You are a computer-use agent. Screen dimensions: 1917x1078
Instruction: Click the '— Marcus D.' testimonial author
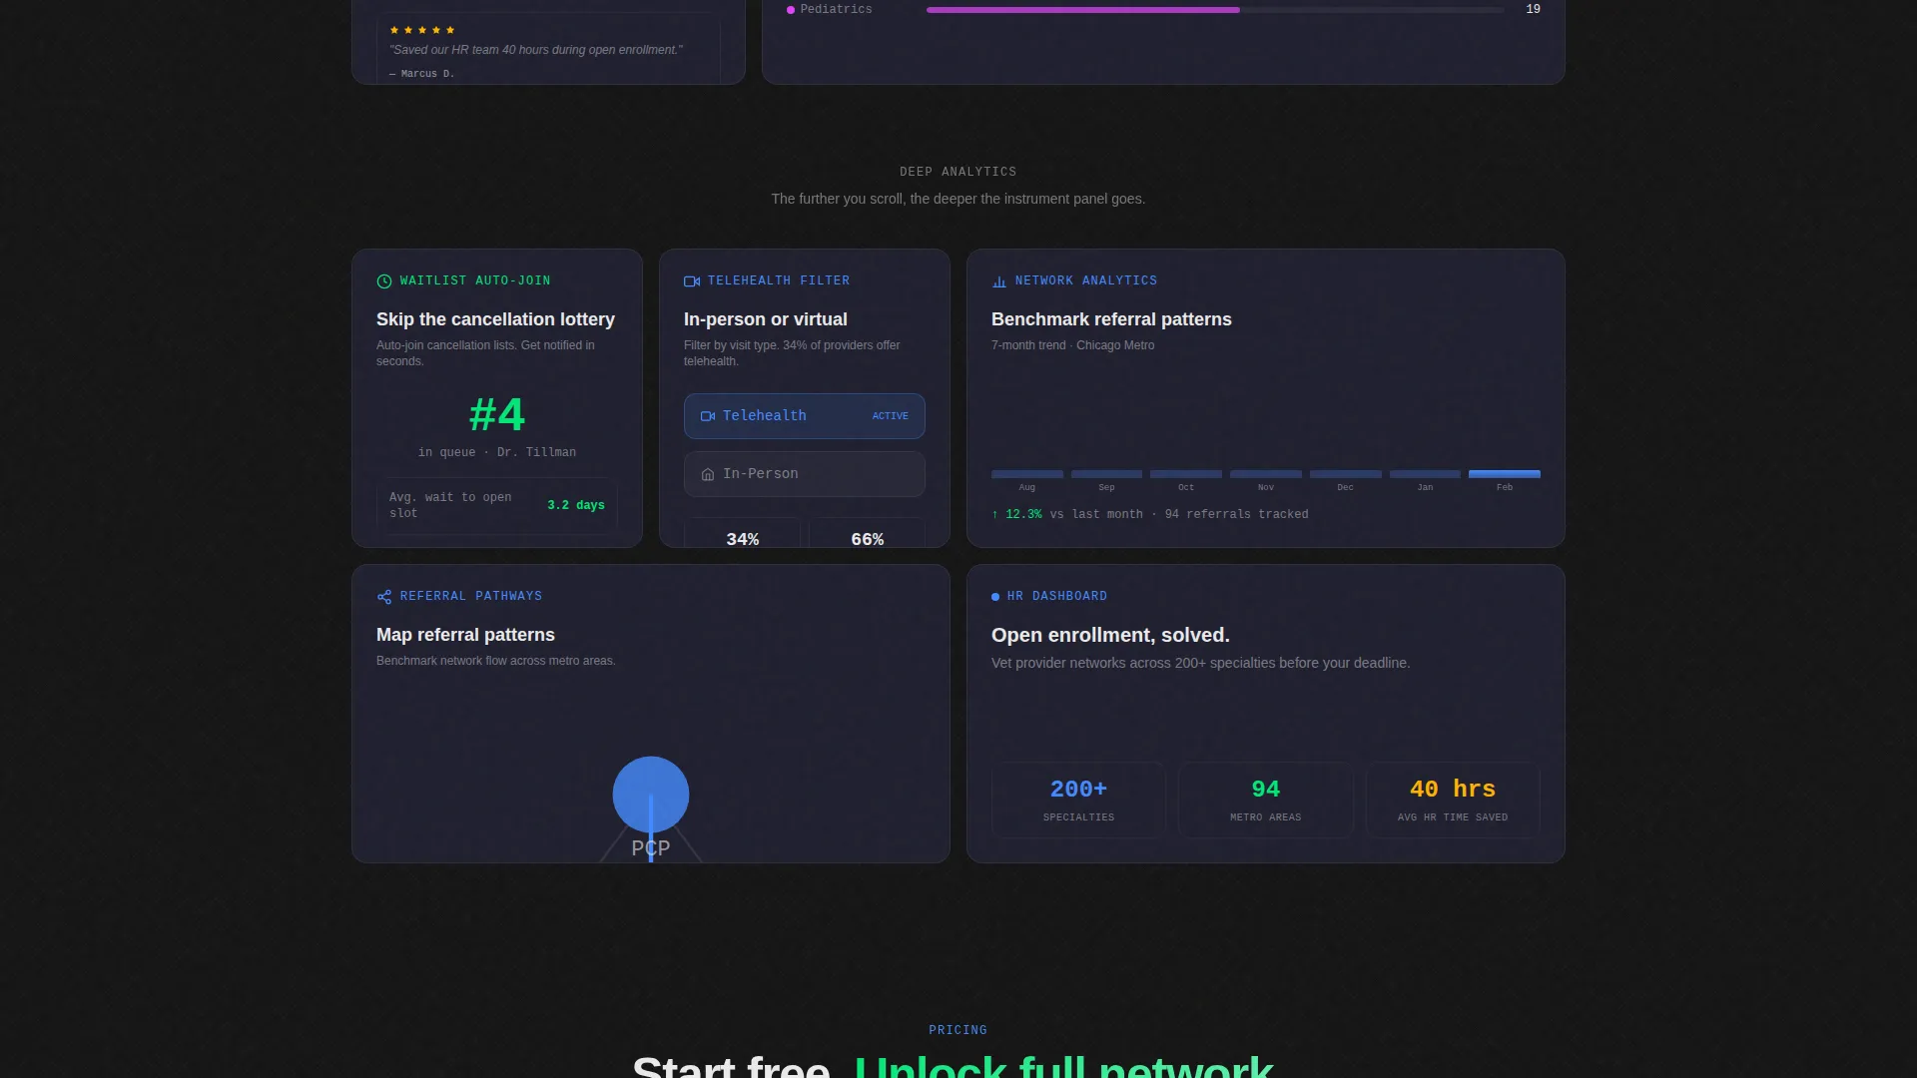coord(421,74)
